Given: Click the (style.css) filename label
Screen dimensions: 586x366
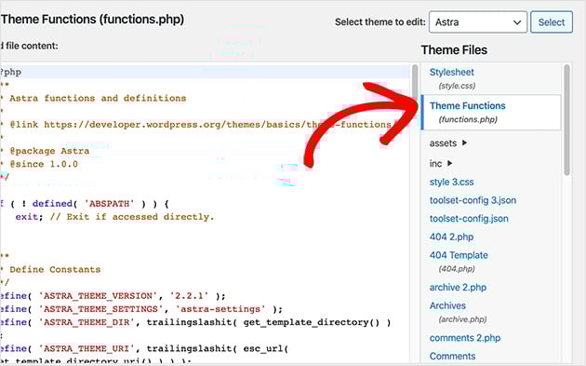Looking at the screenshot, I should click(457, 86).
